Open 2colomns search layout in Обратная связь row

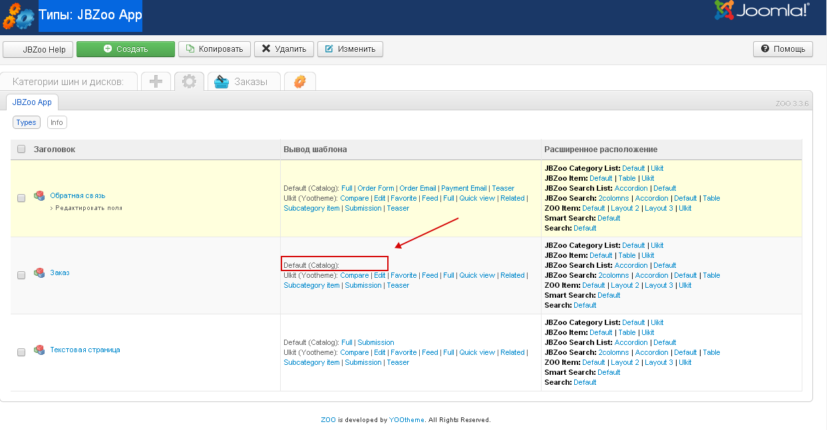point(614,198)
